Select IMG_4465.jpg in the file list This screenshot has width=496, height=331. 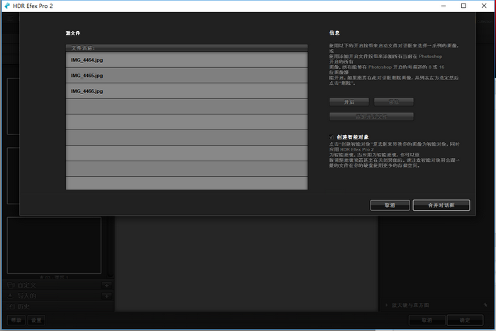pyautogui.click(x=186, y=76)
